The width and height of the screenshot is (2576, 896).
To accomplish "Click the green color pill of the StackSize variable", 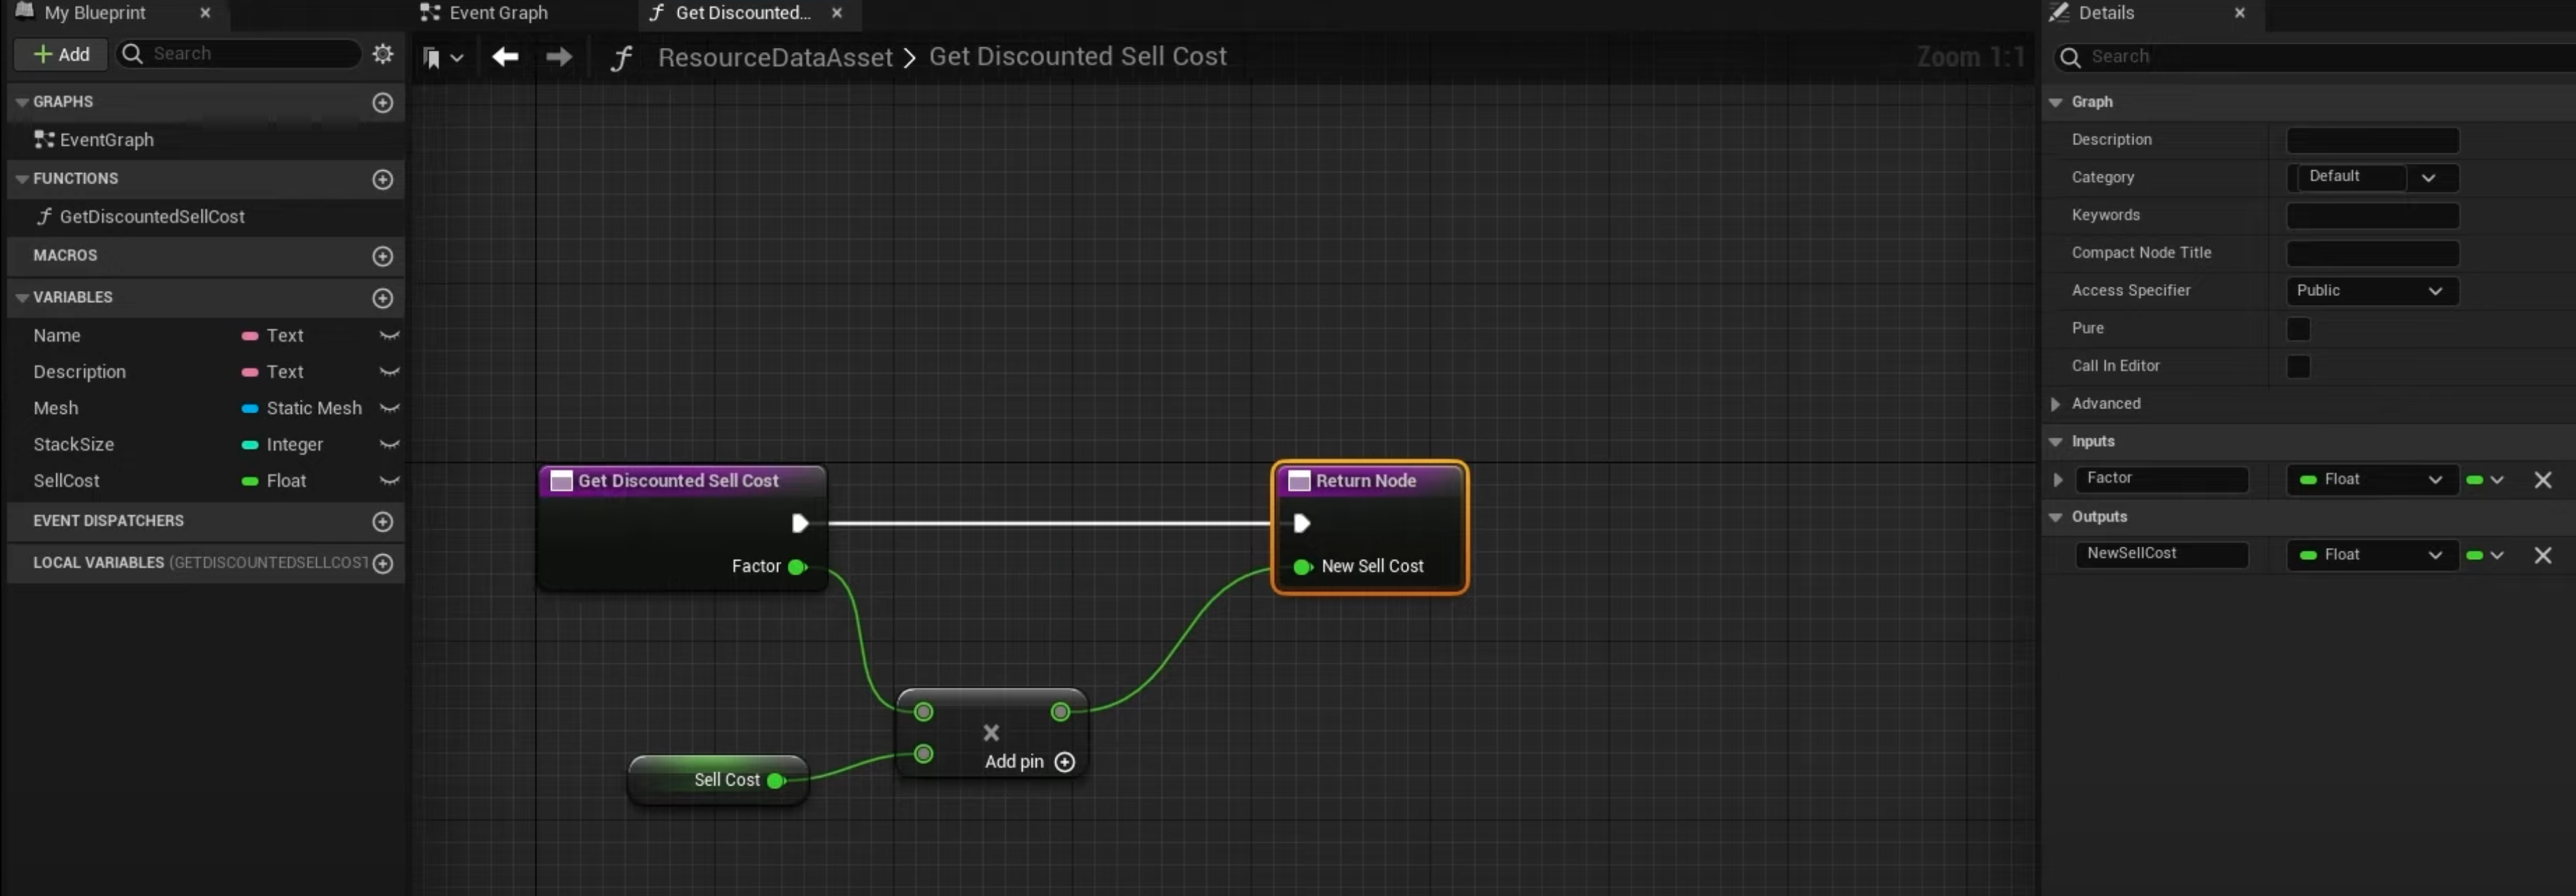I will 250,445.
